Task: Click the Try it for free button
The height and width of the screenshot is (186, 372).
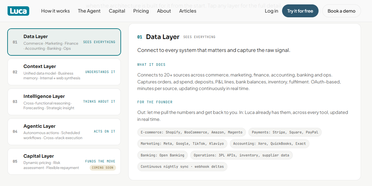Action: [x=300, y=11]
